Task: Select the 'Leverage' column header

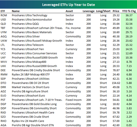Action: (88, 11)
